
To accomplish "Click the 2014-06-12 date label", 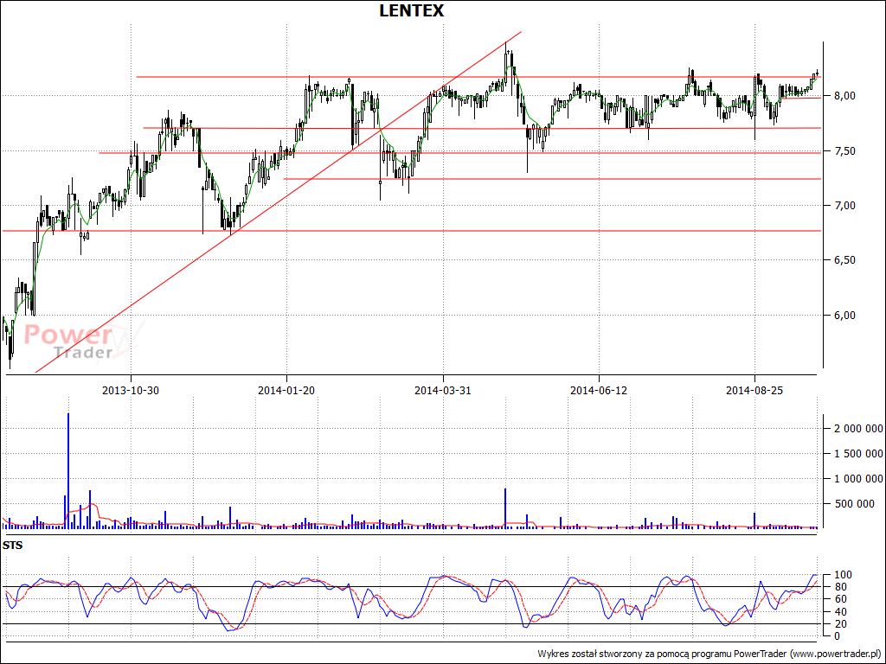I will click(599, 390).
